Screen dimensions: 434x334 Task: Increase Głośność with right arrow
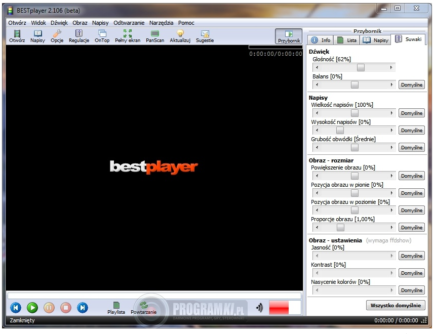[x=391, y=67]
